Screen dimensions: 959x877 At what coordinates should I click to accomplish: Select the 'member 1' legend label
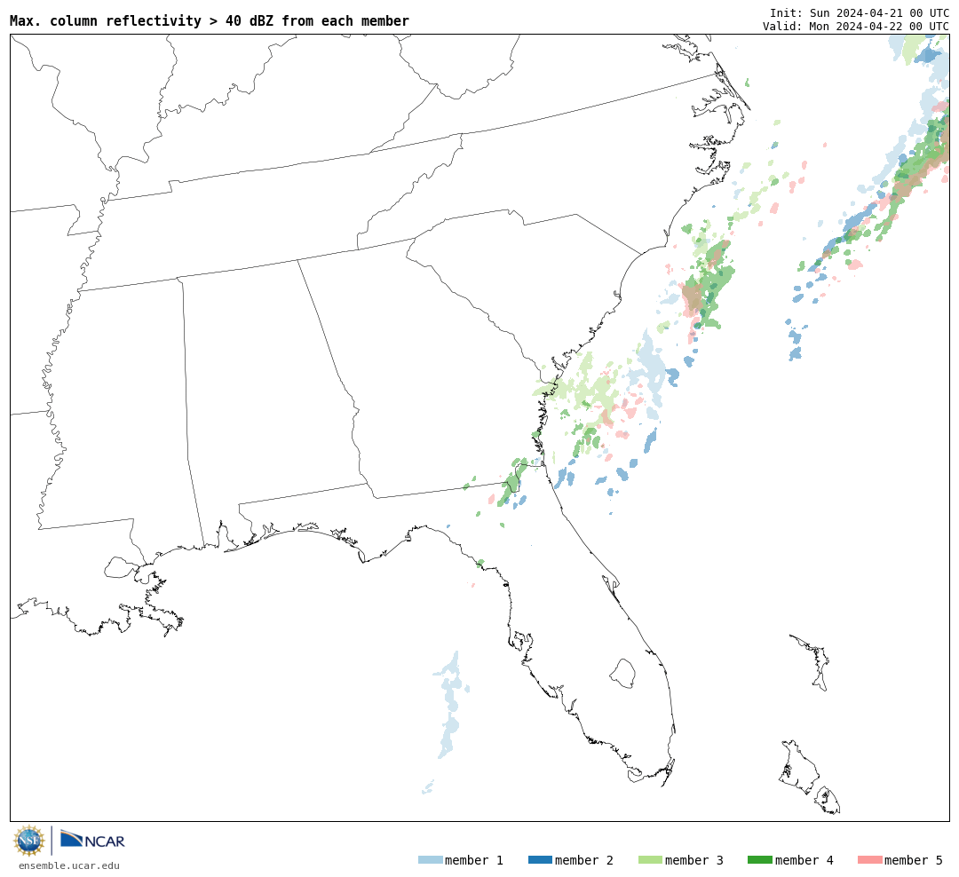[x=474, y=860]
